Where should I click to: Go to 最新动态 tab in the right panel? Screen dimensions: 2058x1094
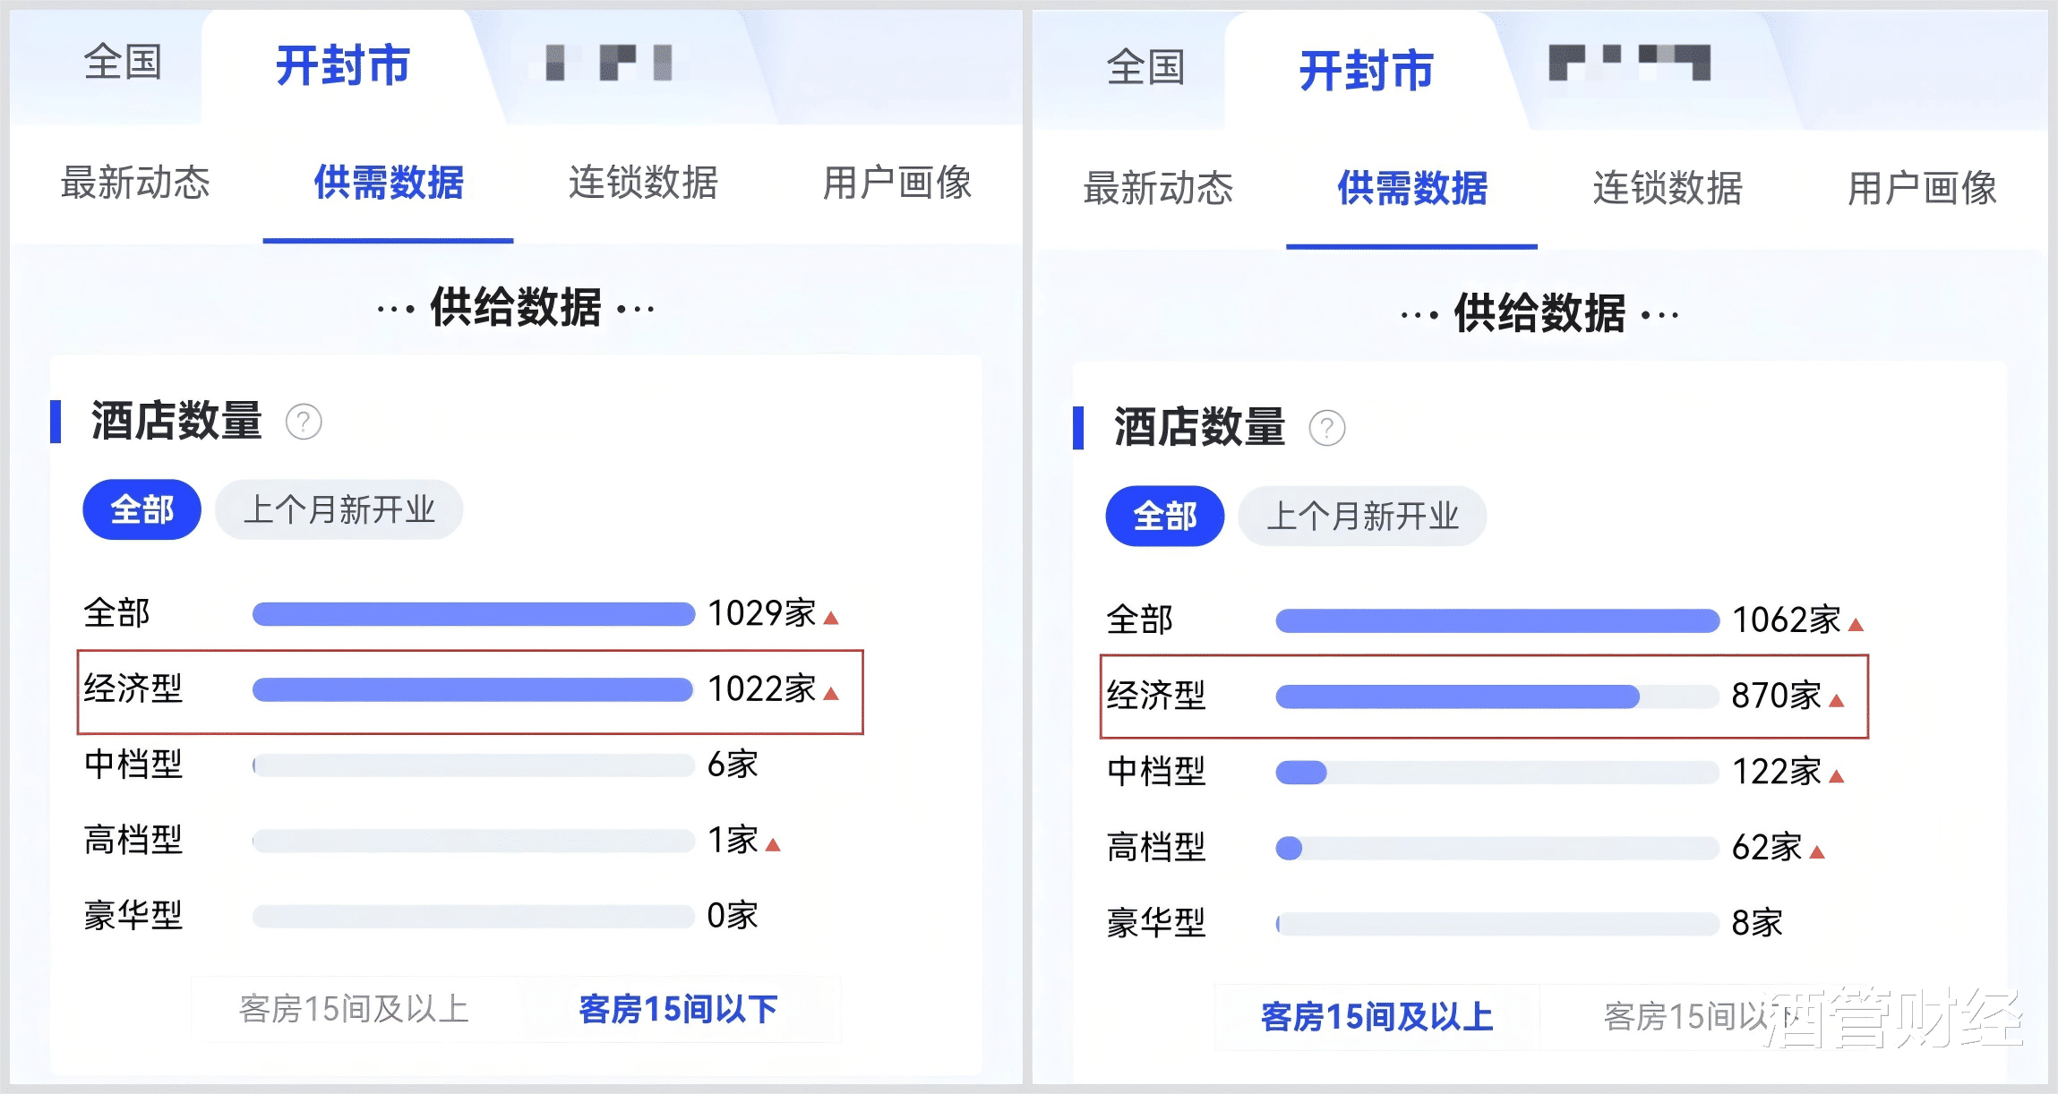(x=1158, y=189)
